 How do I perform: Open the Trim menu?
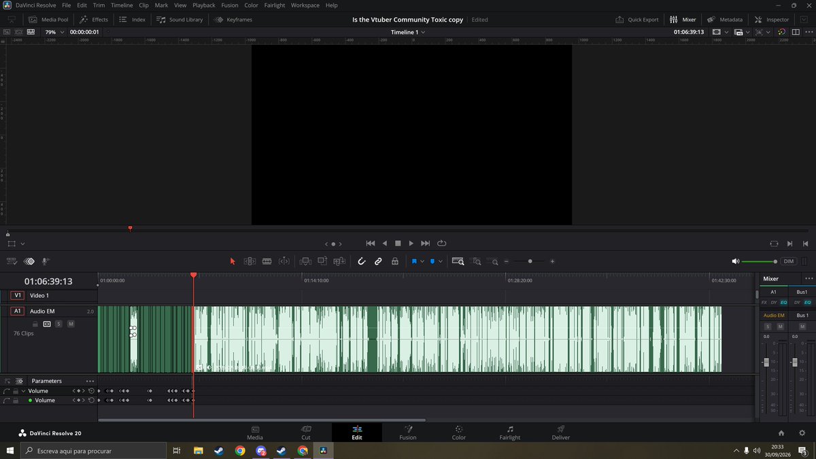tap(99, 5)
